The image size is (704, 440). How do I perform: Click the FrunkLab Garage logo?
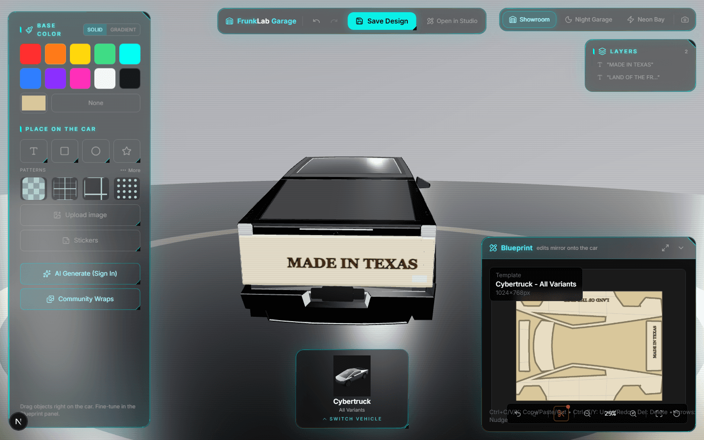[x=261, y=21]
